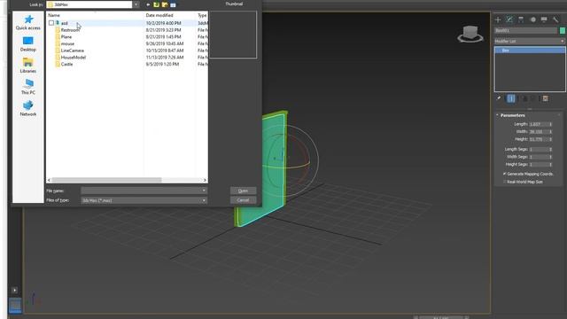Go back with the dialog's back arrow
Screen dimensions: 567x319
click(148, 4)
